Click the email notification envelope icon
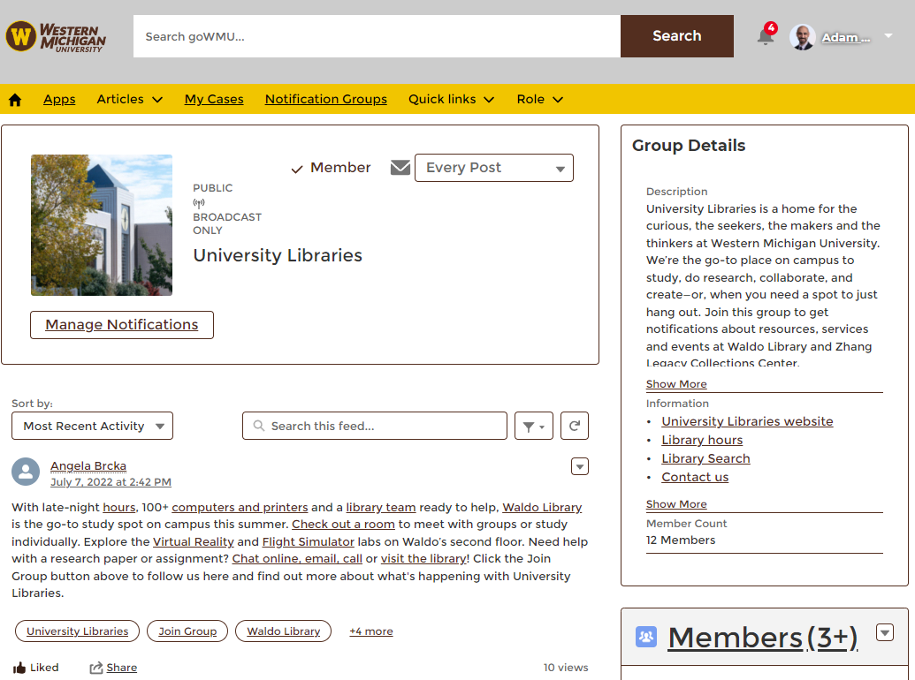The width and height of the screenshot is (915, 680). [400, 168]
